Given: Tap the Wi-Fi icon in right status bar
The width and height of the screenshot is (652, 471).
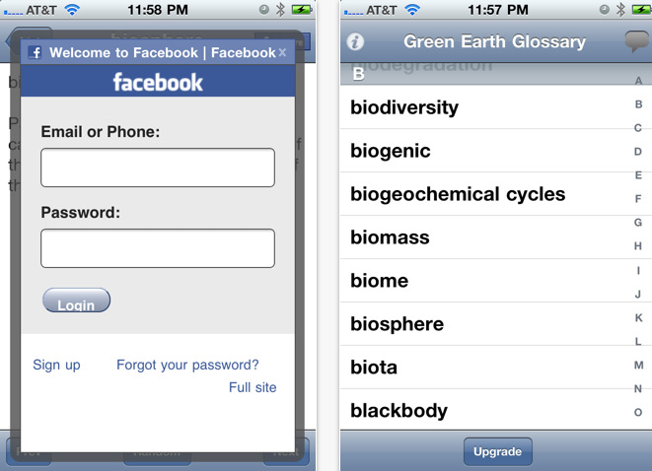Looking at the screenshot, I should pyautogui.click(x=412, y=10).
